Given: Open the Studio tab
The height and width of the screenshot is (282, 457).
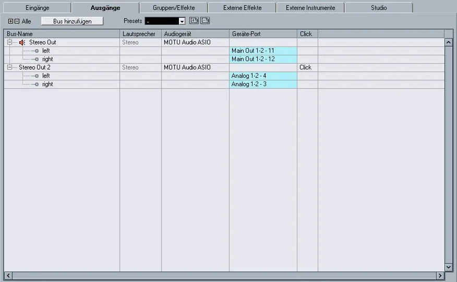Looking at the screenshot, I should (x=379, y=8).
